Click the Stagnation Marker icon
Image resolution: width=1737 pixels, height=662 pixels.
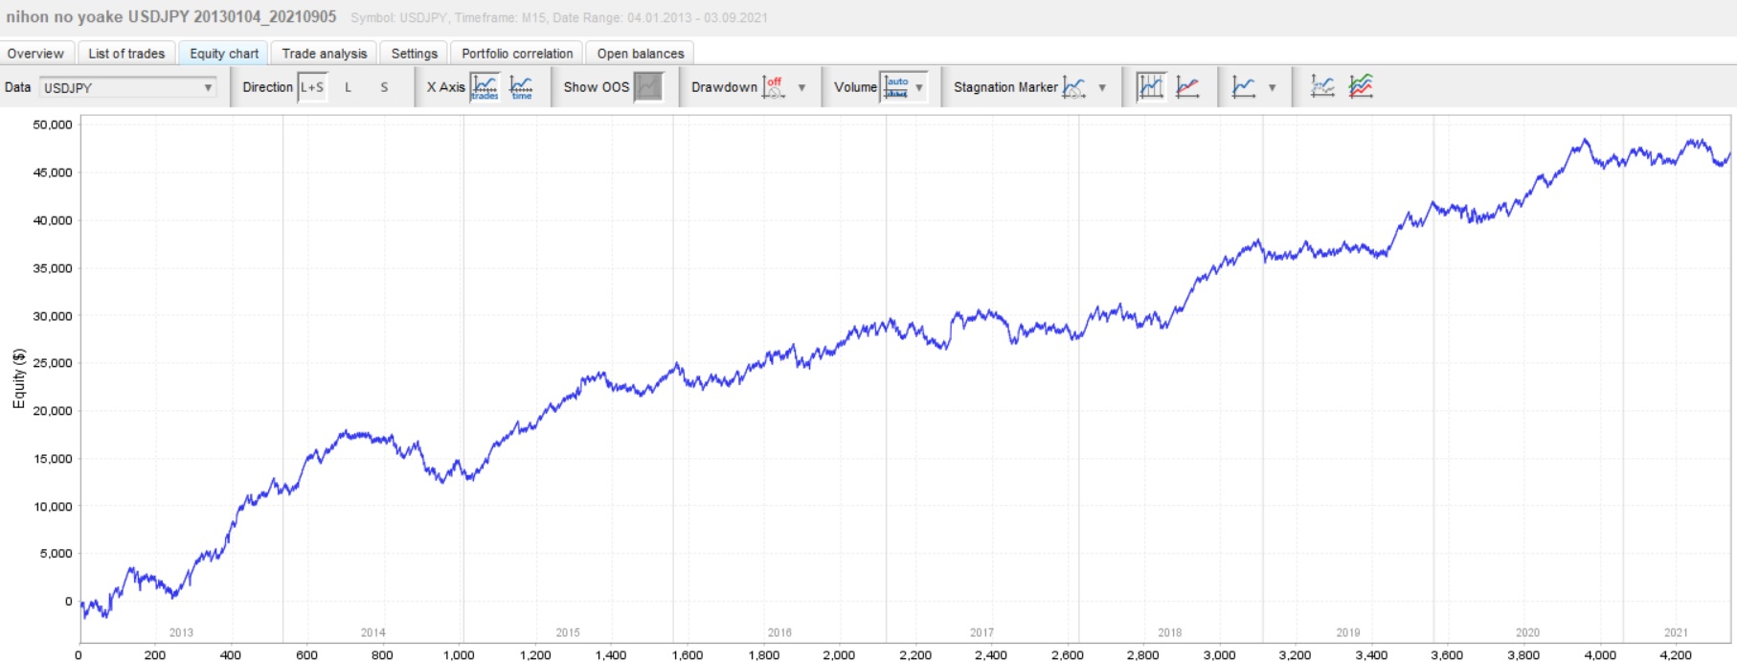coord(1074,87)
